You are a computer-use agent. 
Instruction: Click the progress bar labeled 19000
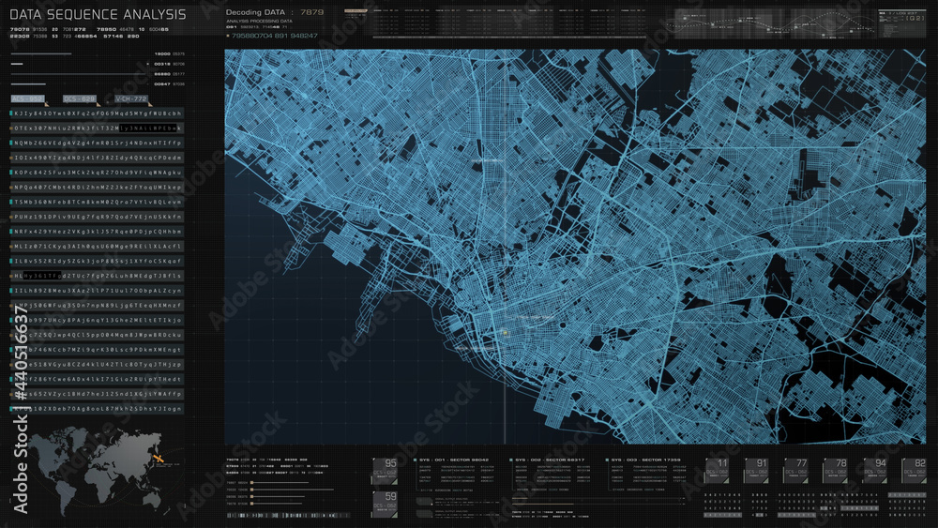click(41, 53)
